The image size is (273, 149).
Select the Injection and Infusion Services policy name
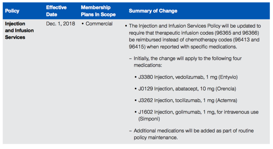(19, 31)
